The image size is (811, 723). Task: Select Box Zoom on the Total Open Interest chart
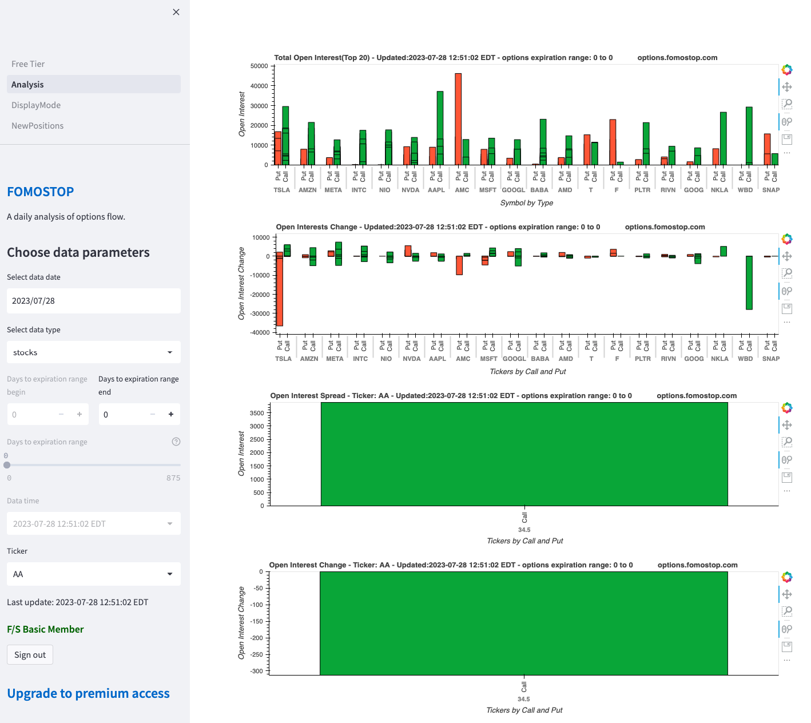787,104
